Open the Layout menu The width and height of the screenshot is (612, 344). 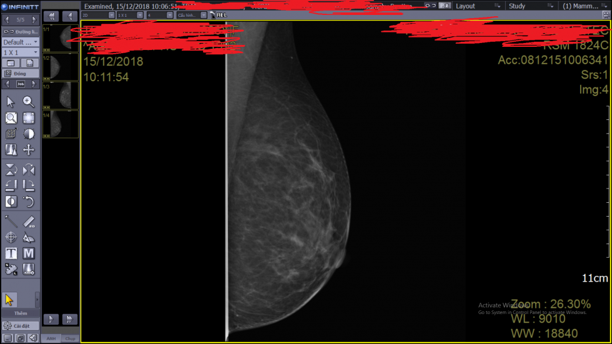pyautogui.click(x=465, y=6)
